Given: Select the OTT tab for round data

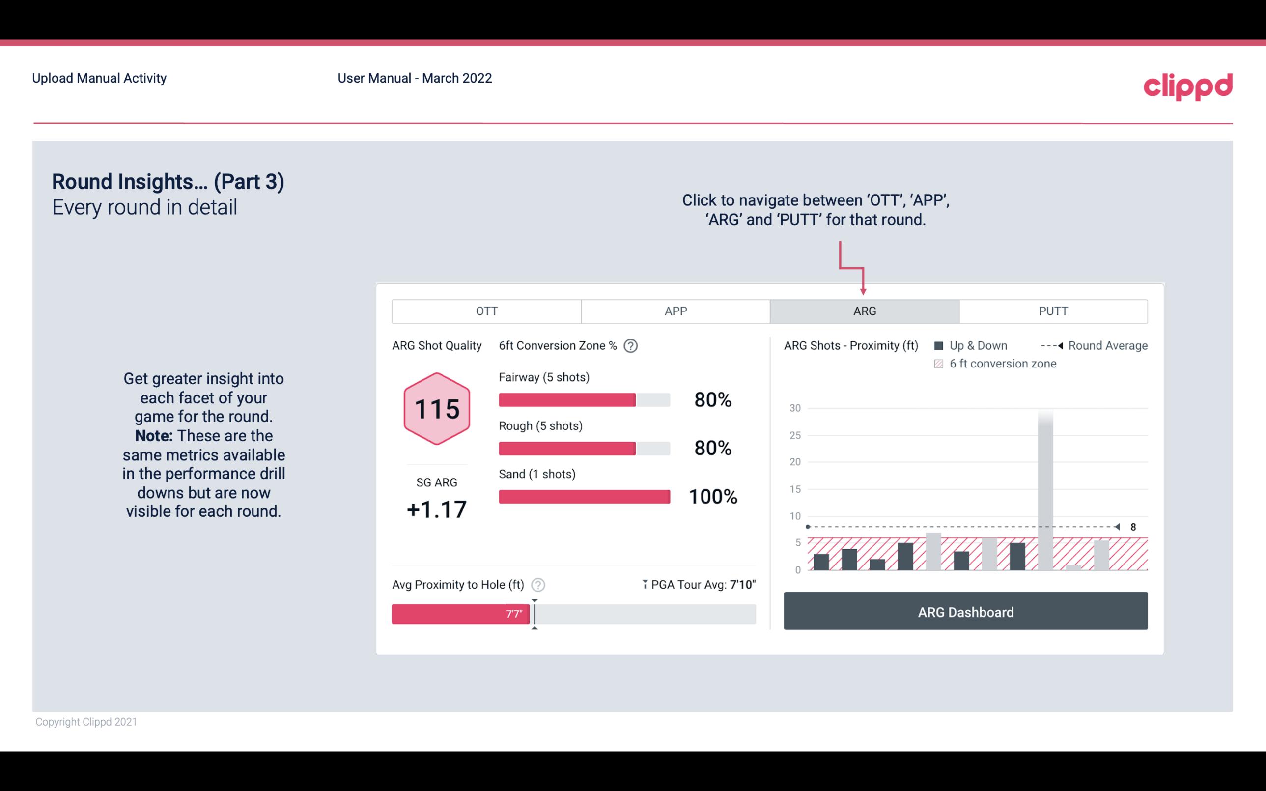Looking at the screenshot, I should tap(486, 311).
